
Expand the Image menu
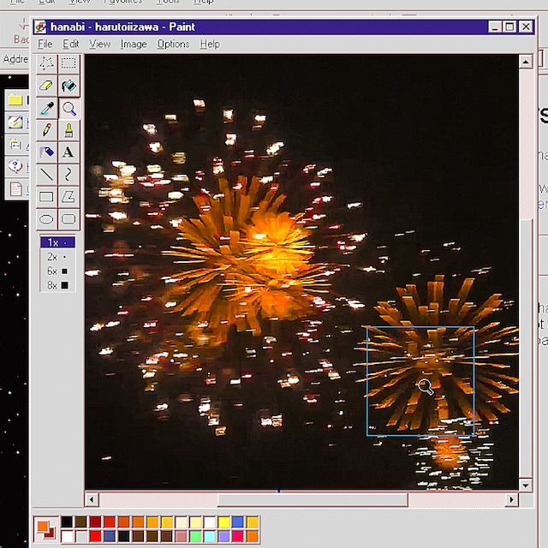point(134,44)
